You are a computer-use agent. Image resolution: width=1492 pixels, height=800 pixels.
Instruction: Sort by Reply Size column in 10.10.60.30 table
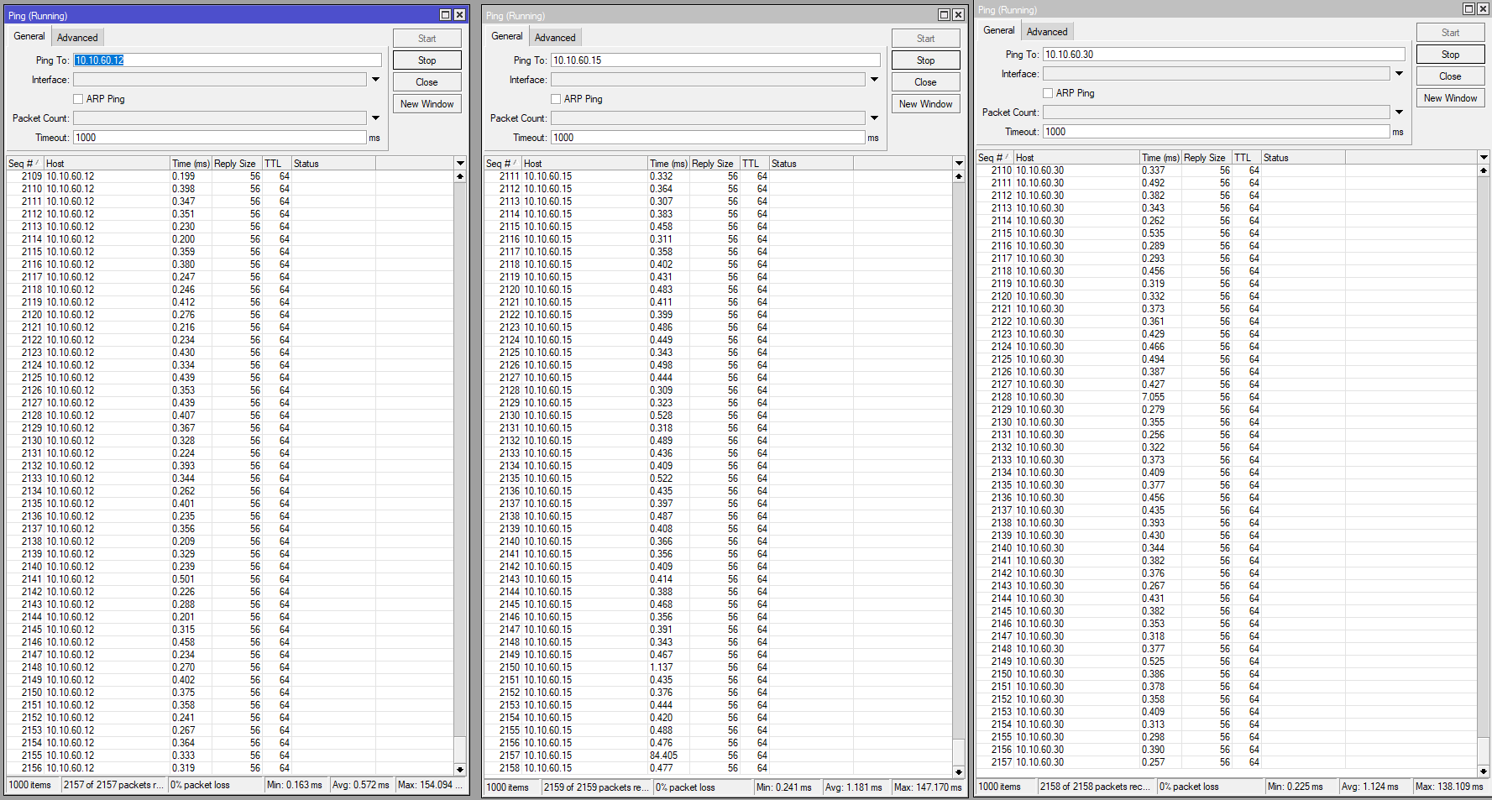coord(1205,158)
